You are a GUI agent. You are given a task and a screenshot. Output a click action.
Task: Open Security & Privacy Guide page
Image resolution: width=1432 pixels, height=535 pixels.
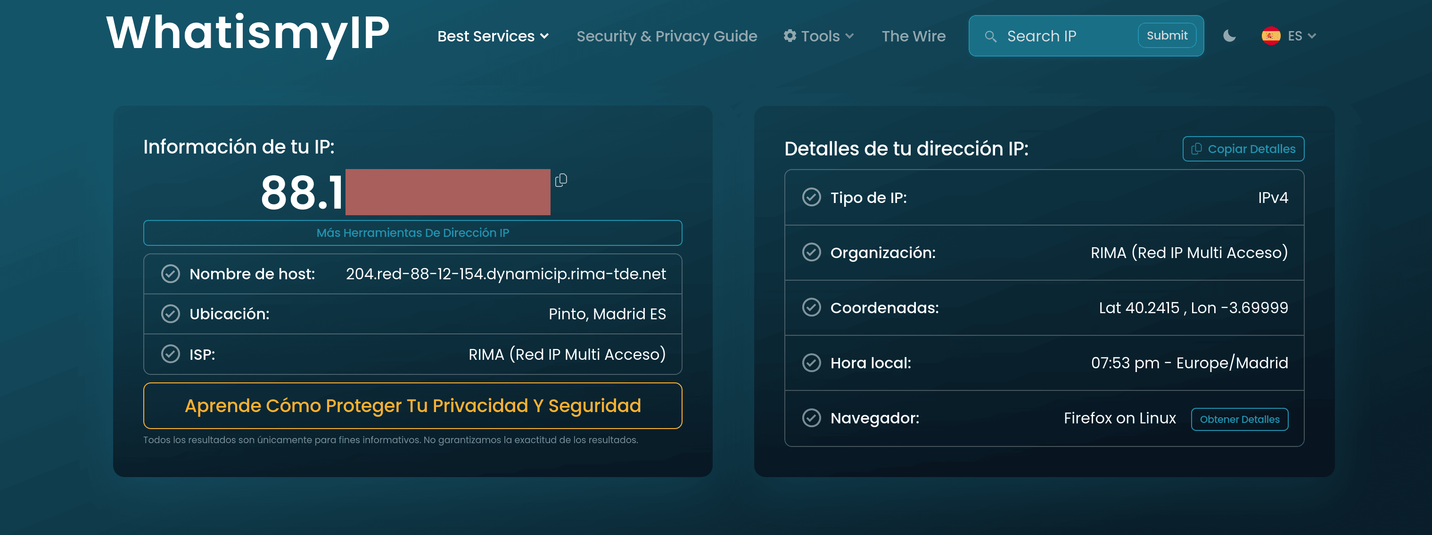click(667, 36)
